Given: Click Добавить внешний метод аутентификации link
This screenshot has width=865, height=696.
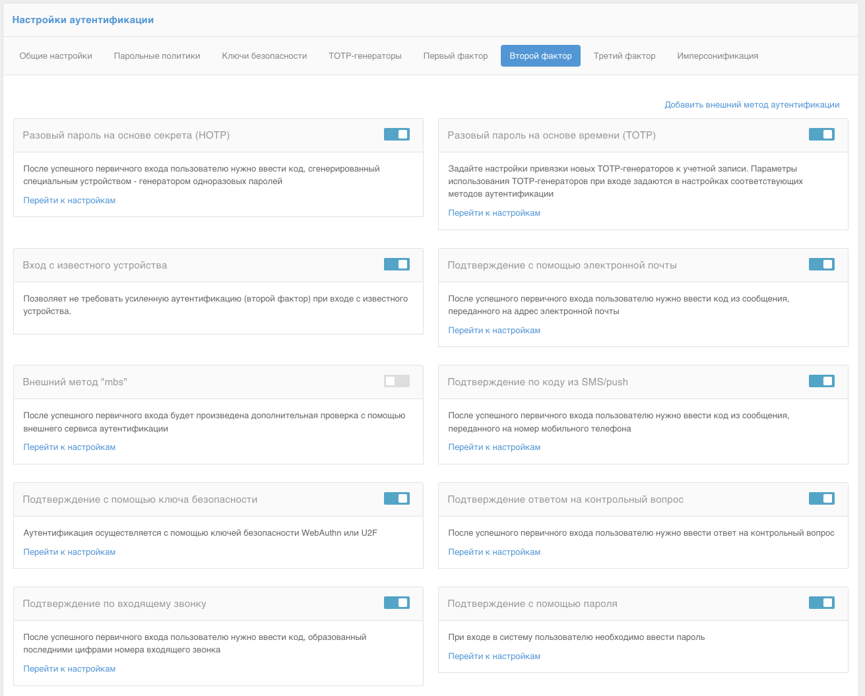Looking at the screenshot, I should (752, 105).
